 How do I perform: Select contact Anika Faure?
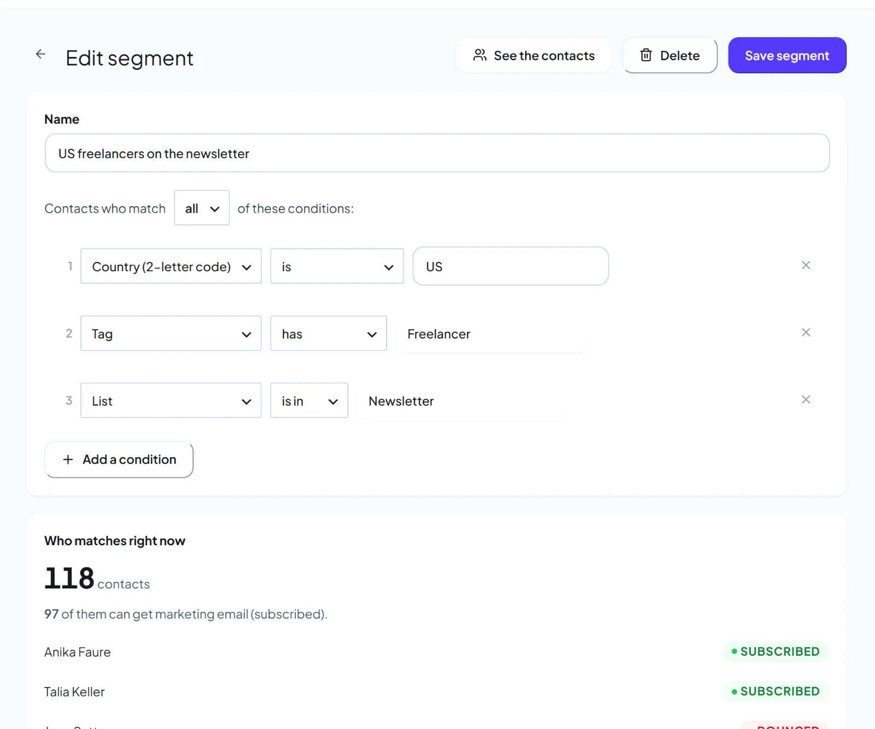(77, 652)
